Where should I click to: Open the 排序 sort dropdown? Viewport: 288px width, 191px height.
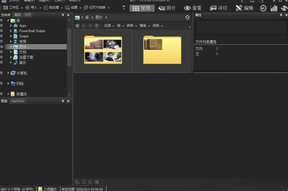pos(131,26)
